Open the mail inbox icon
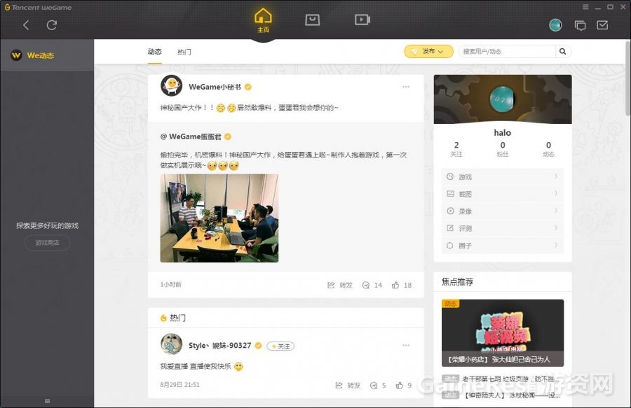The image size is (631, 408). [x=602, y=25]
